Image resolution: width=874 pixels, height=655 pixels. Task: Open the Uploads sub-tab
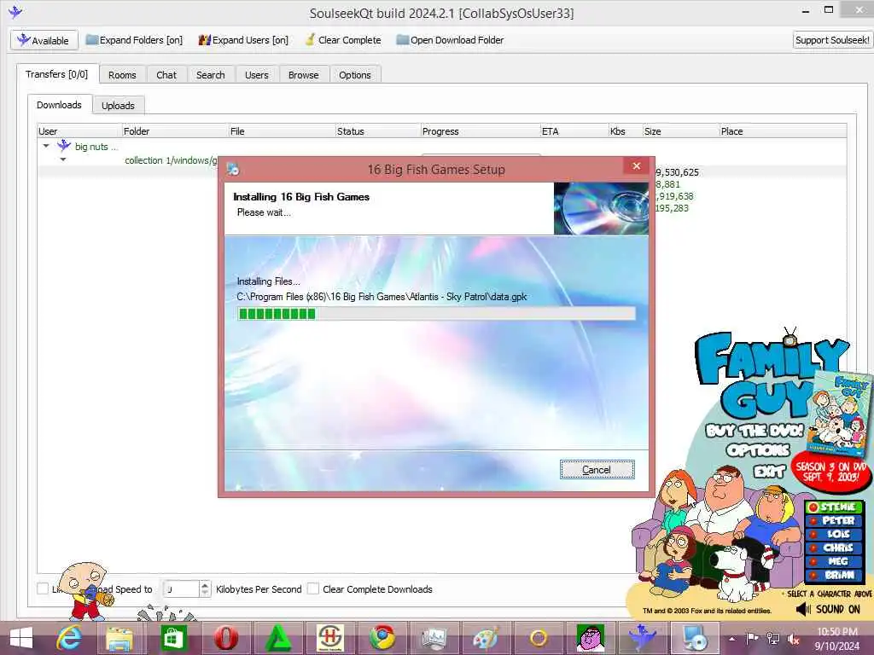click(x=118, y=105)
